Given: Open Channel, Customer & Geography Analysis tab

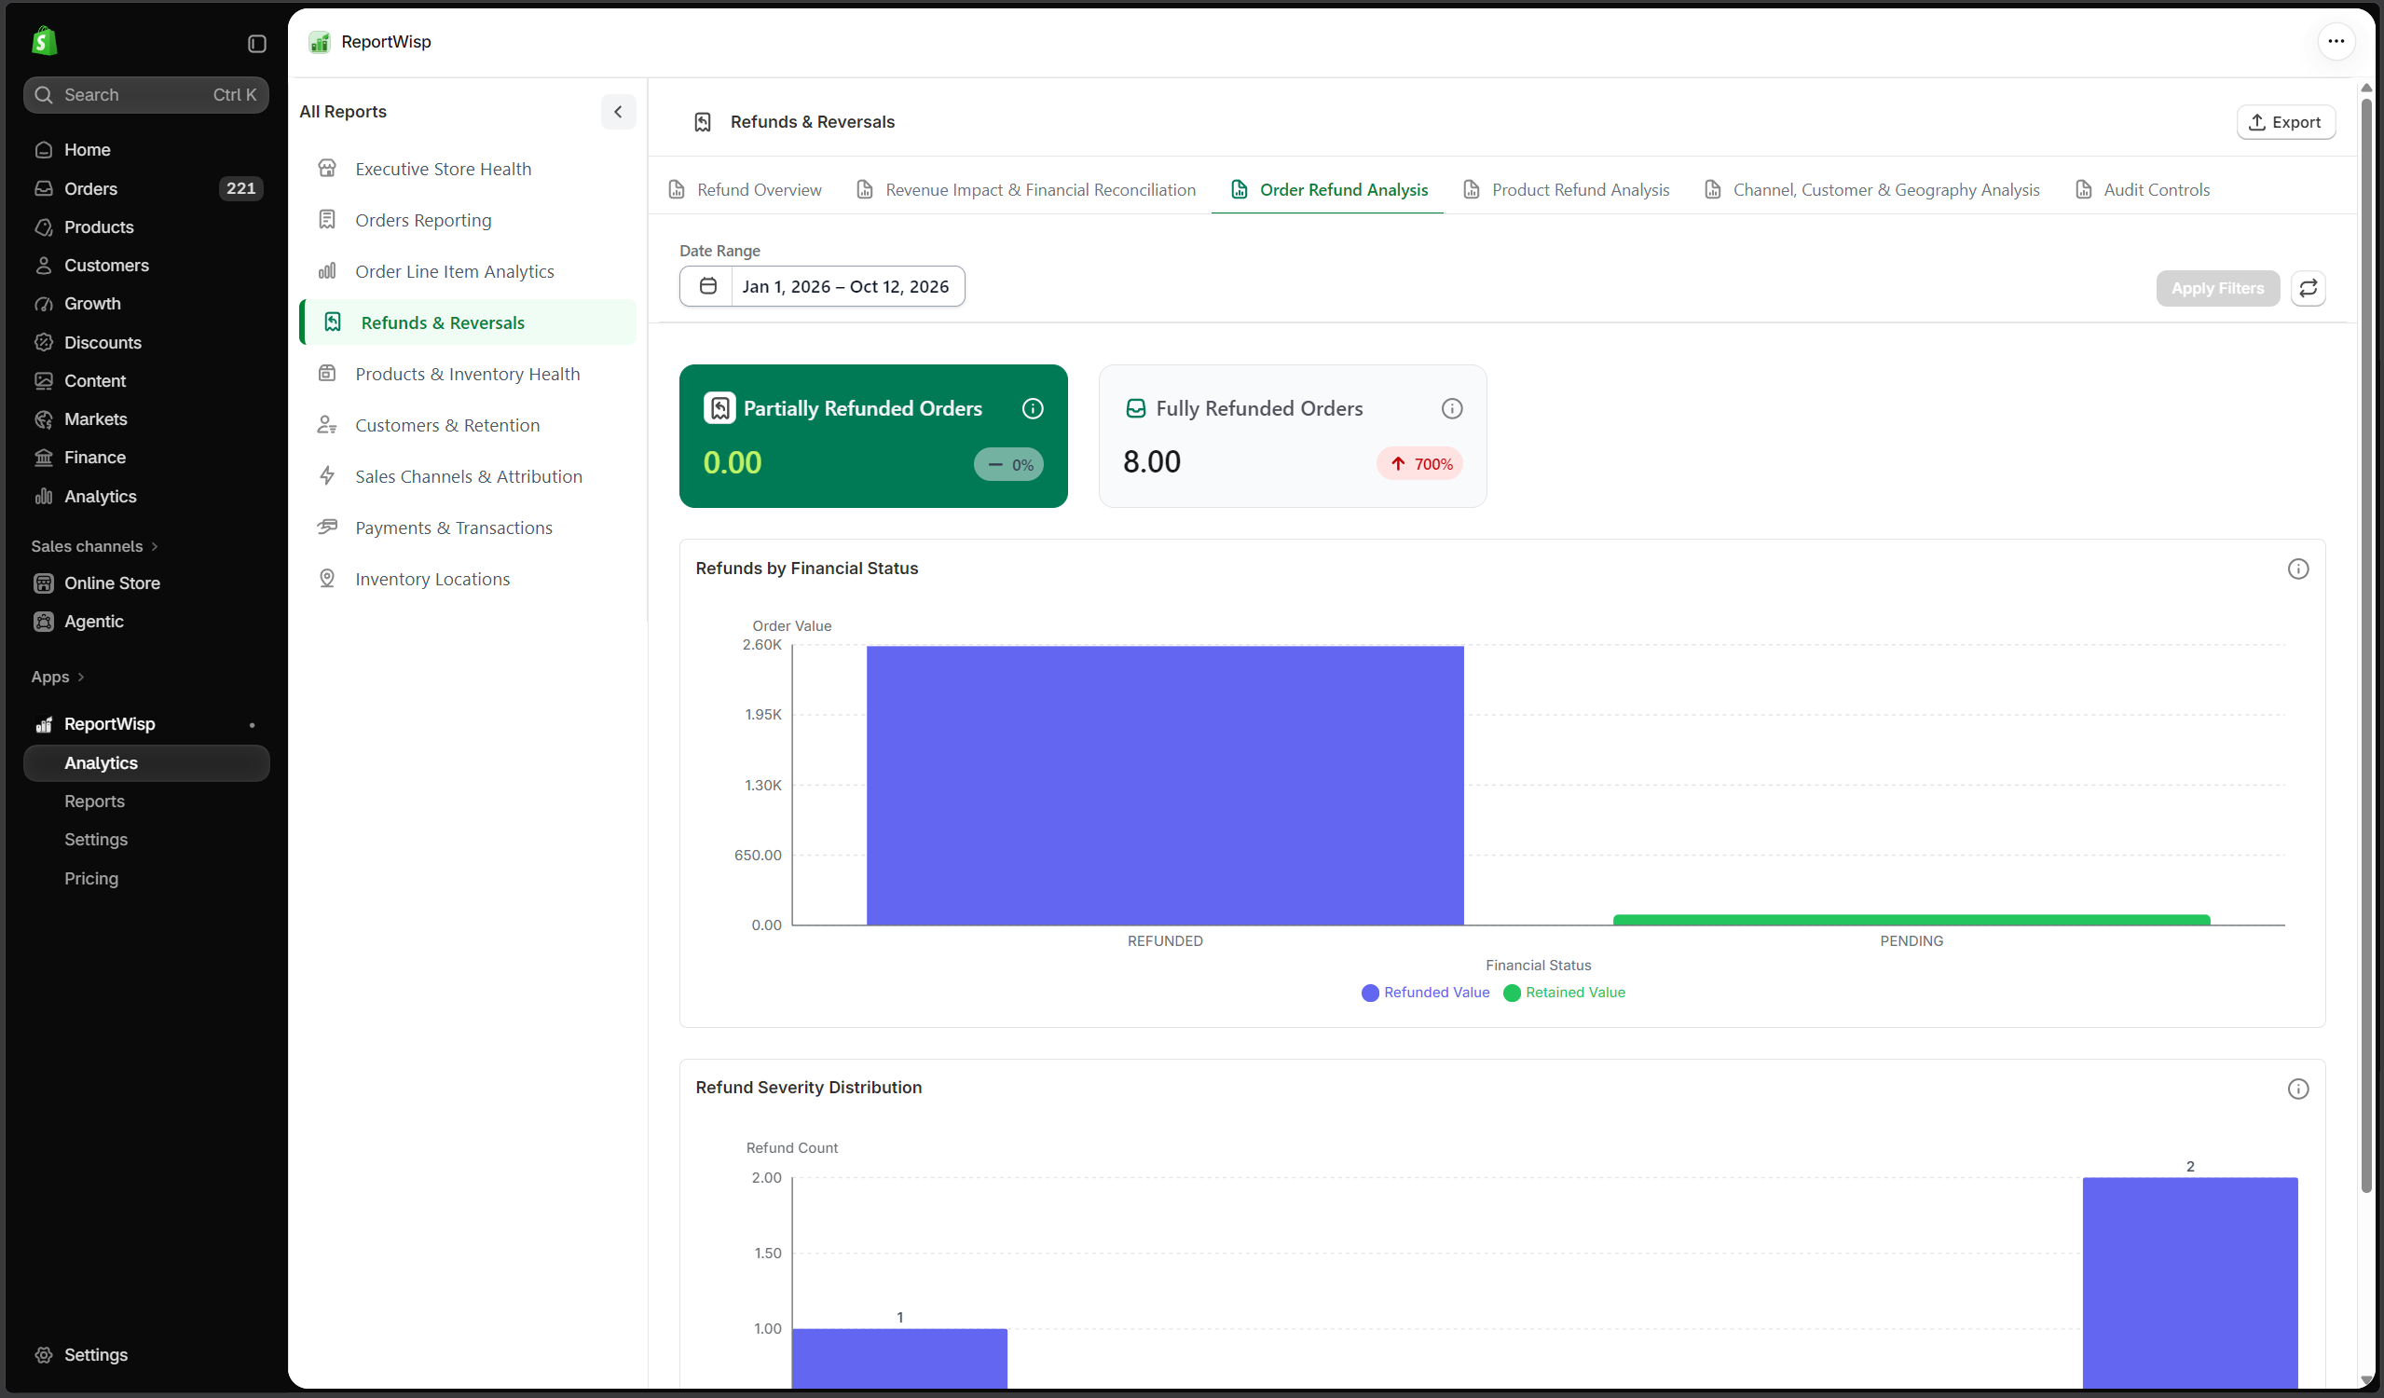Looking at the screenshot, I should click(1871, 189).
